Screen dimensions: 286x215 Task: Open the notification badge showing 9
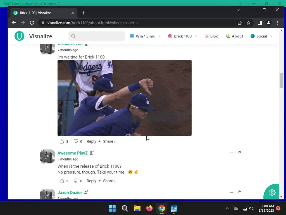tap(278, 208)
